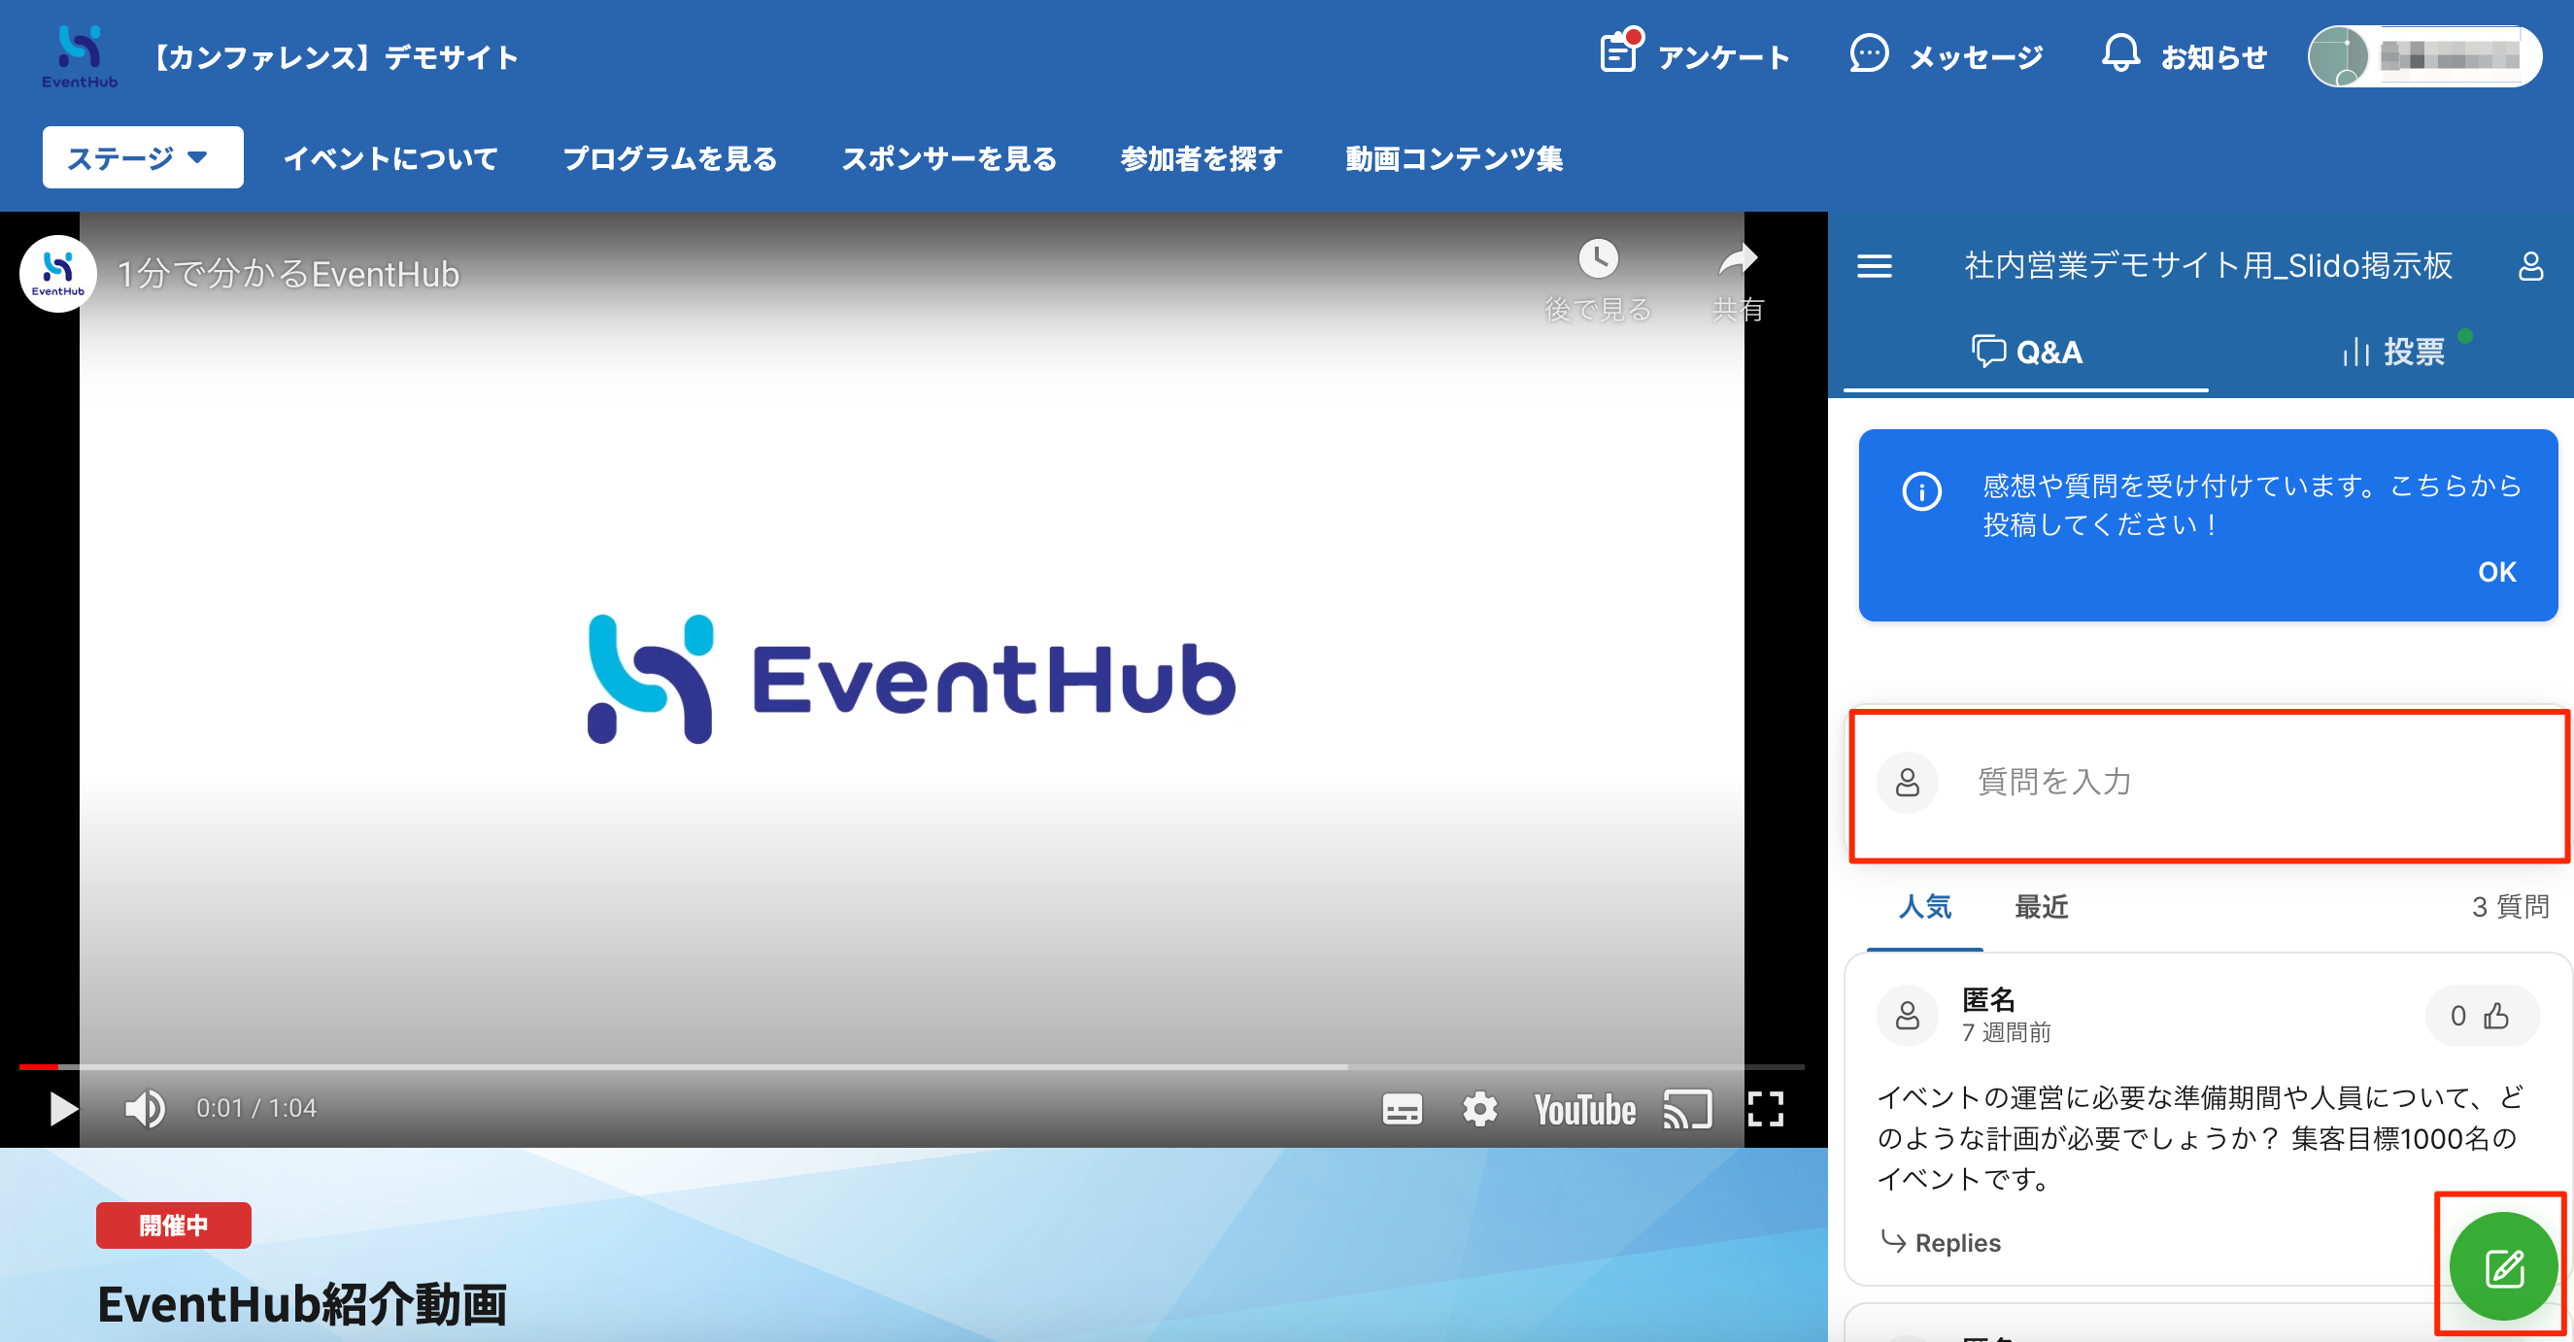Viewport: 2574px width, 1342px height.
Task: Like the first 匿名 question
Action: pos(2483,1016)
